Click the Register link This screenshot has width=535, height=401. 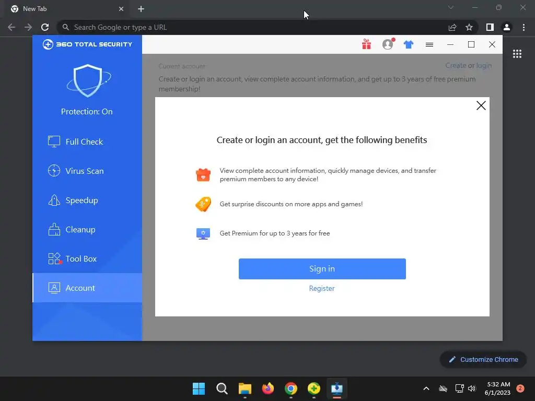pos(322,288)
